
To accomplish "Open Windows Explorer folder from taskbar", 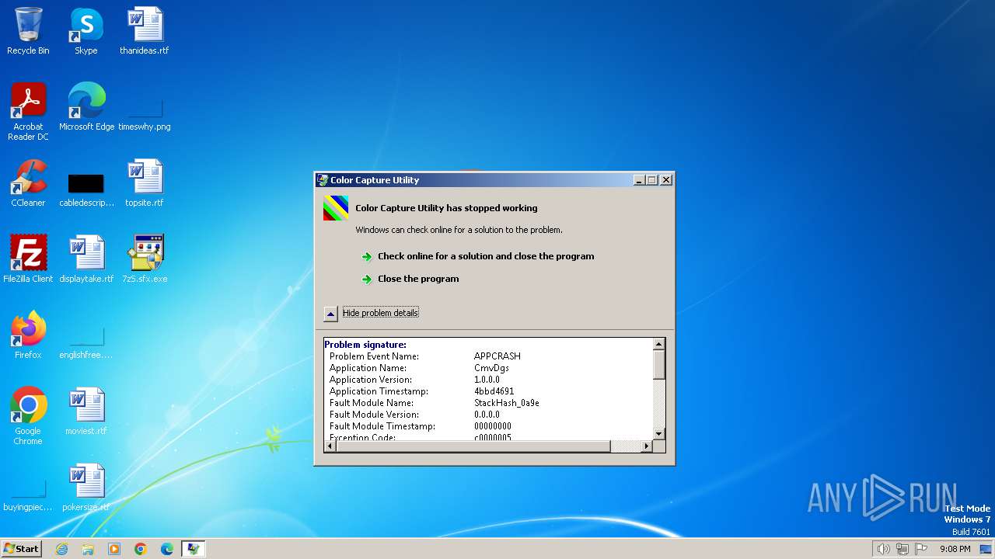I will point(88,549).
